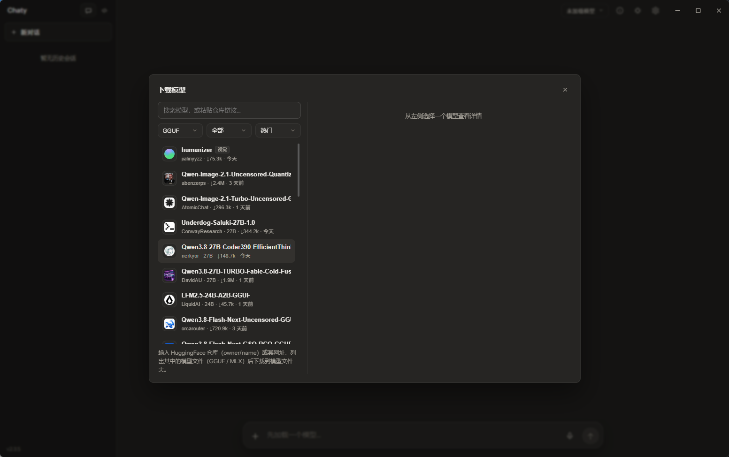The height and width of the screenshot is (457, 729).
Task: Click the Qwen3.8-27B-TURBO-Fable model avatar
Action: 169,275
